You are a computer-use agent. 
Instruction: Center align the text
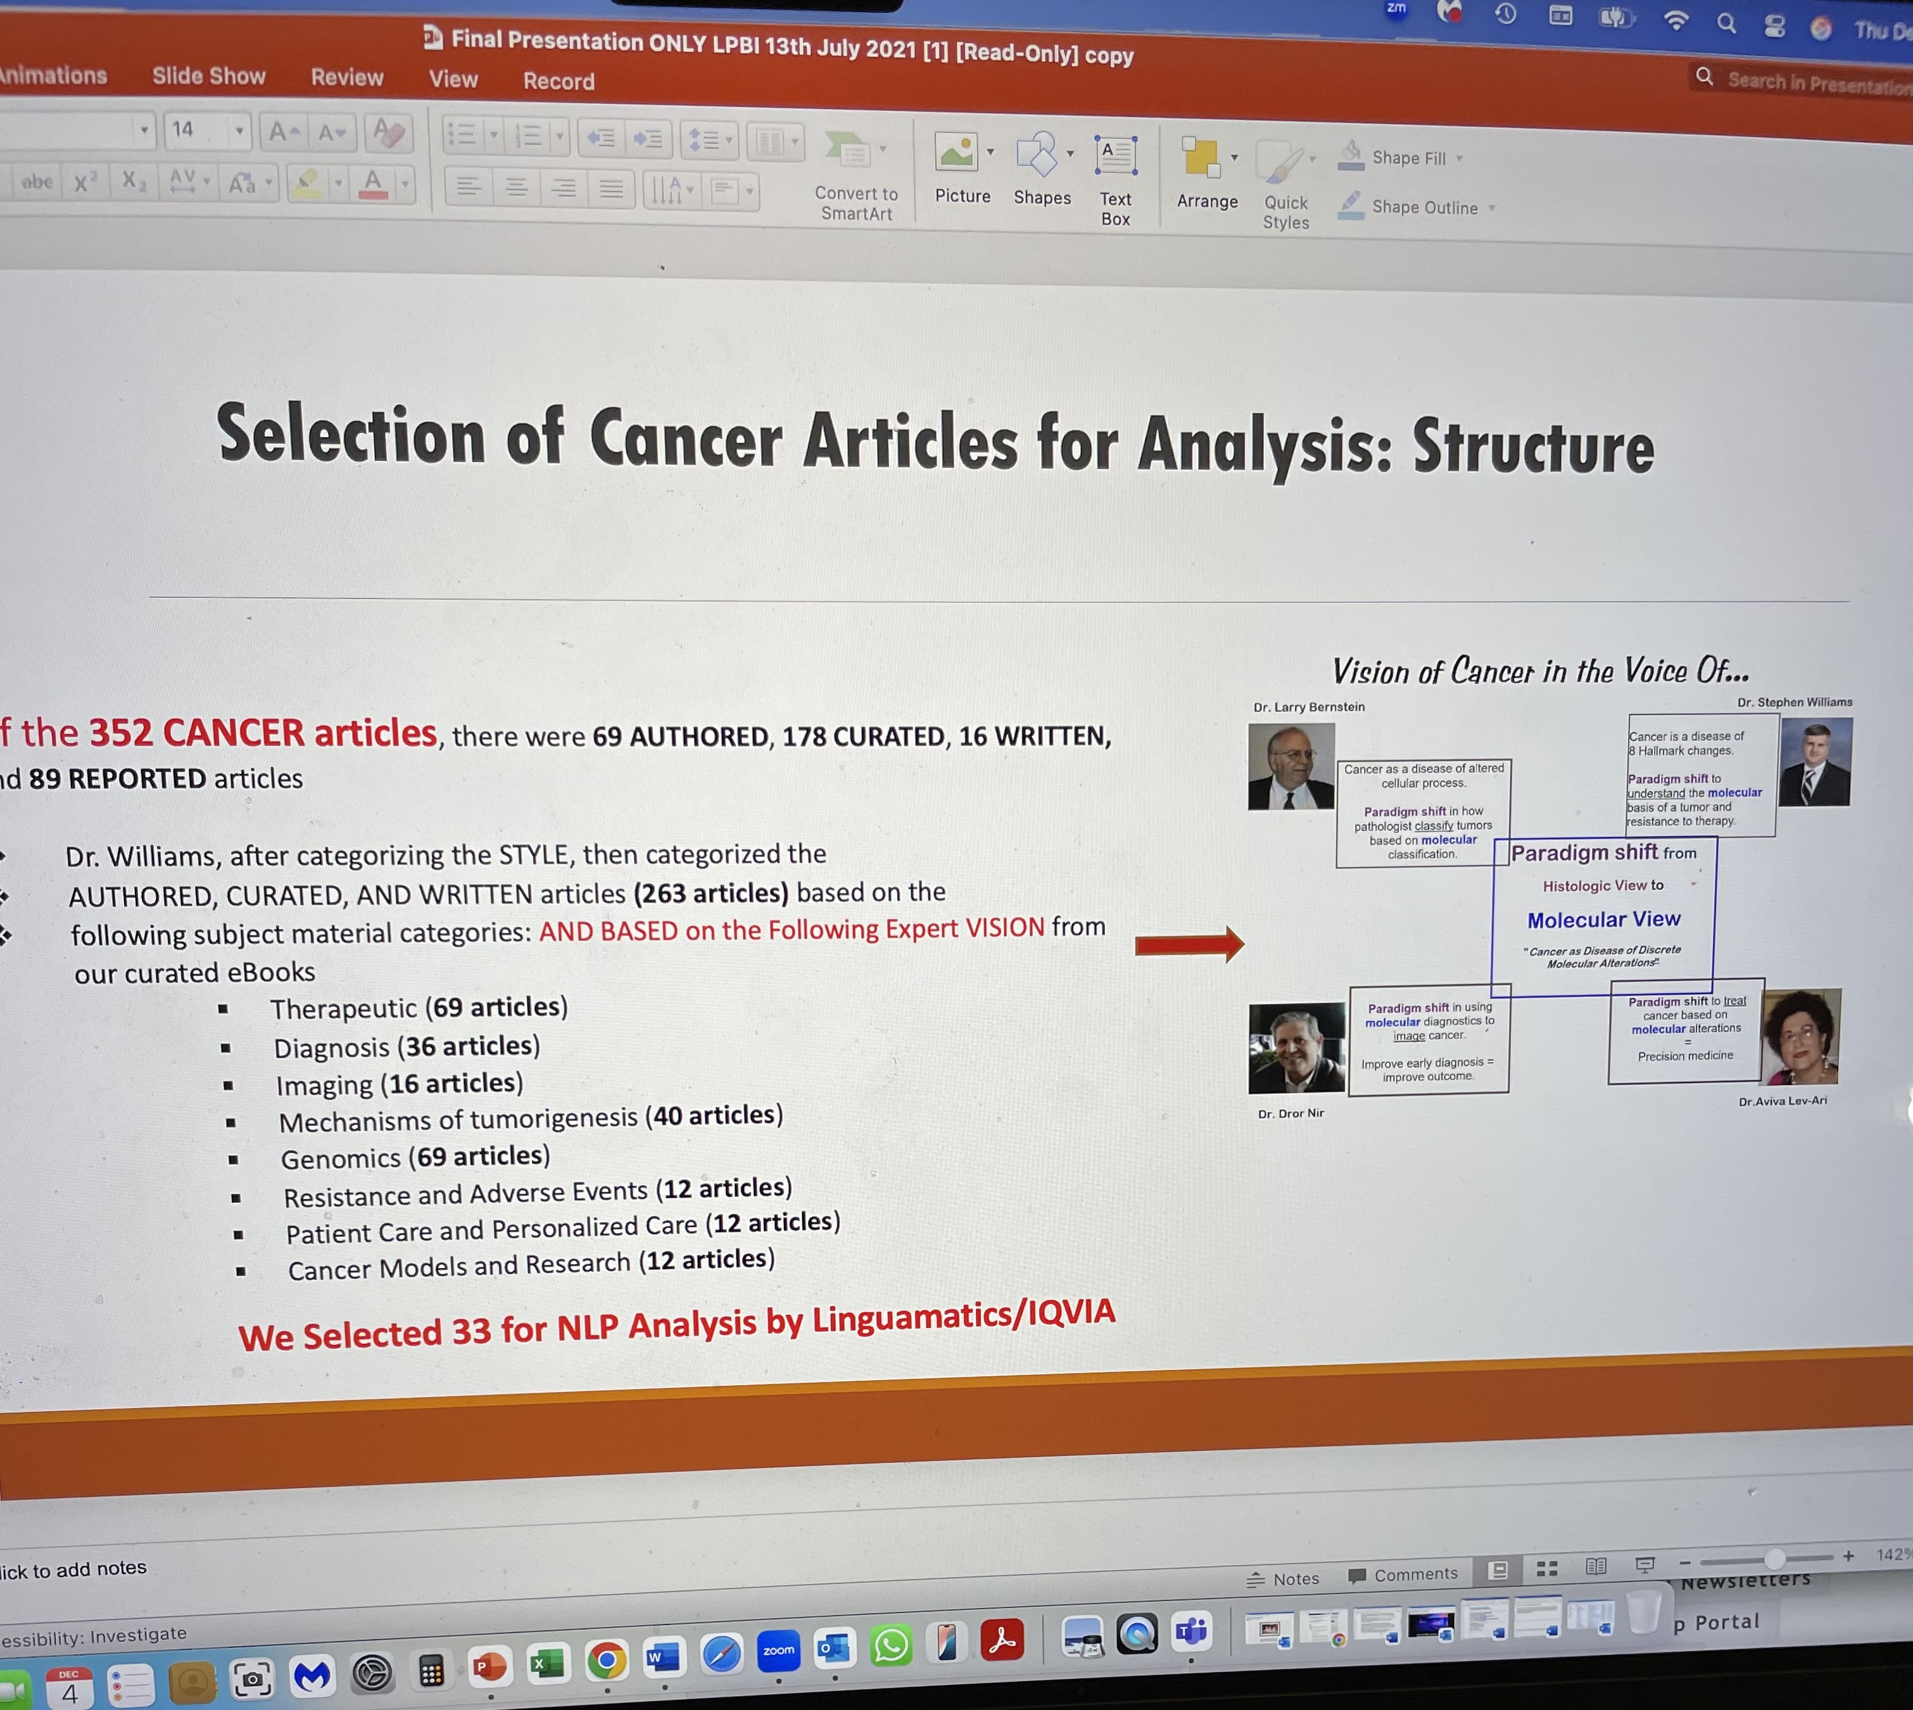[x=516, y=188]
